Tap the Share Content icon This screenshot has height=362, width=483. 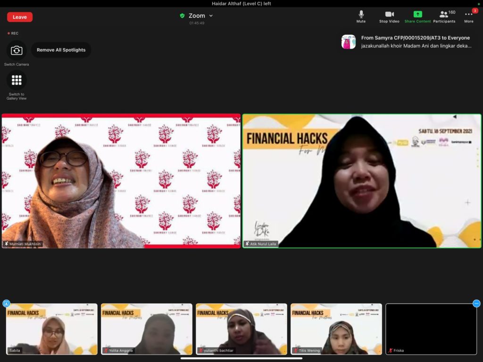(417, 17)
